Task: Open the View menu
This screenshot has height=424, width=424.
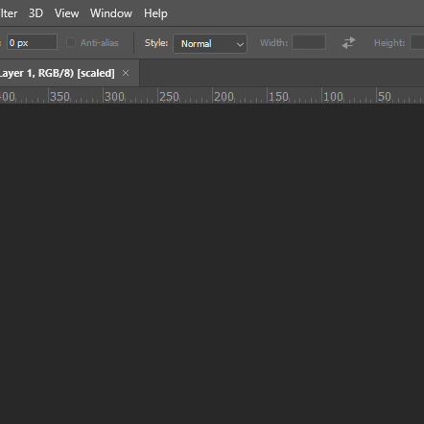Action: (x=66, y=13)
